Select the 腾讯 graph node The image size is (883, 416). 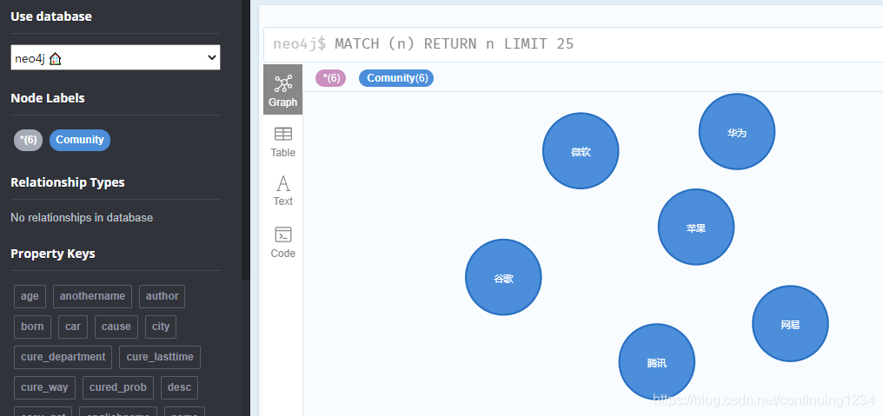[657, 362]
